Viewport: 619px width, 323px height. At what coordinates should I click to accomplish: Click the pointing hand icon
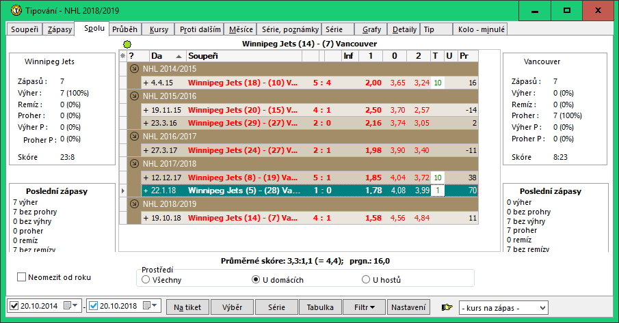[447, 307]
